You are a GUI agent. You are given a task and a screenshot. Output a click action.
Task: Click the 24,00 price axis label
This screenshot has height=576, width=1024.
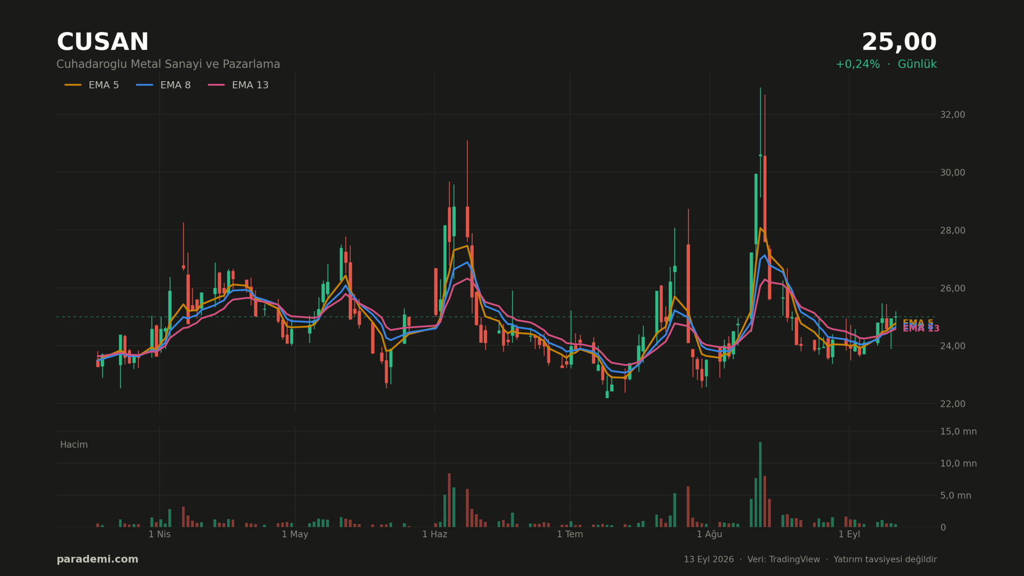coord(952,346)
